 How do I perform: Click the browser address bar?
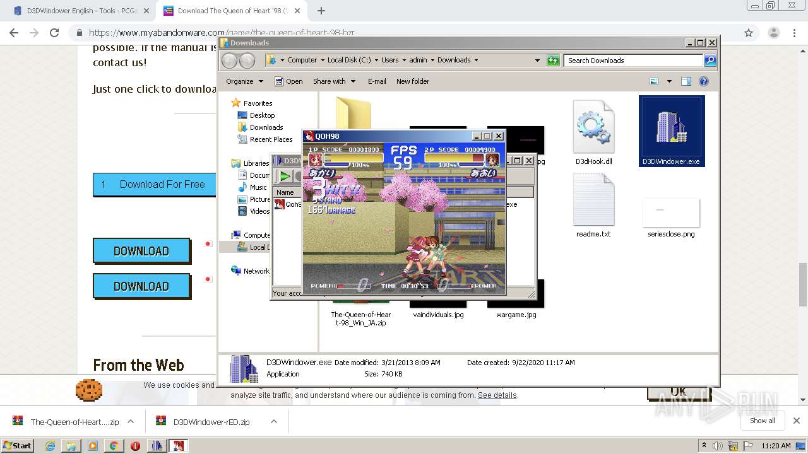point(404,33)
